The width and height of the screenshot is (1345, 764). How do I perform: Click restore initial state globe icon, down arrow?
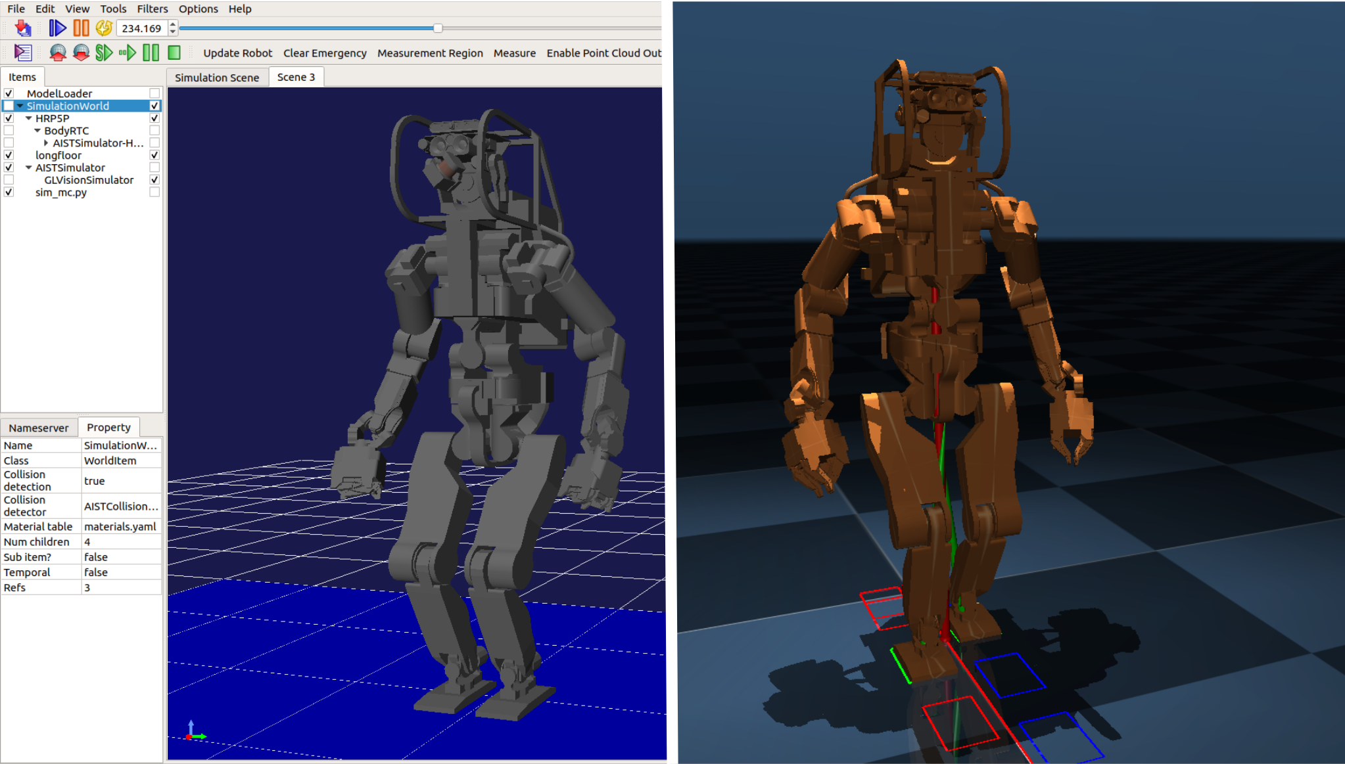click(x=81, y=53)
